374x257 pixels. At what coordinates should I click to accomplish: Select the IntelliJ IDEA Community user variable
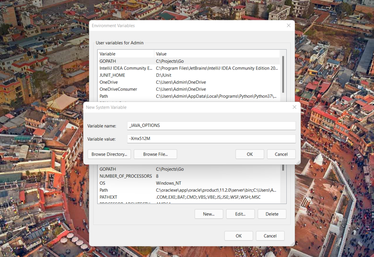[126, 68]
